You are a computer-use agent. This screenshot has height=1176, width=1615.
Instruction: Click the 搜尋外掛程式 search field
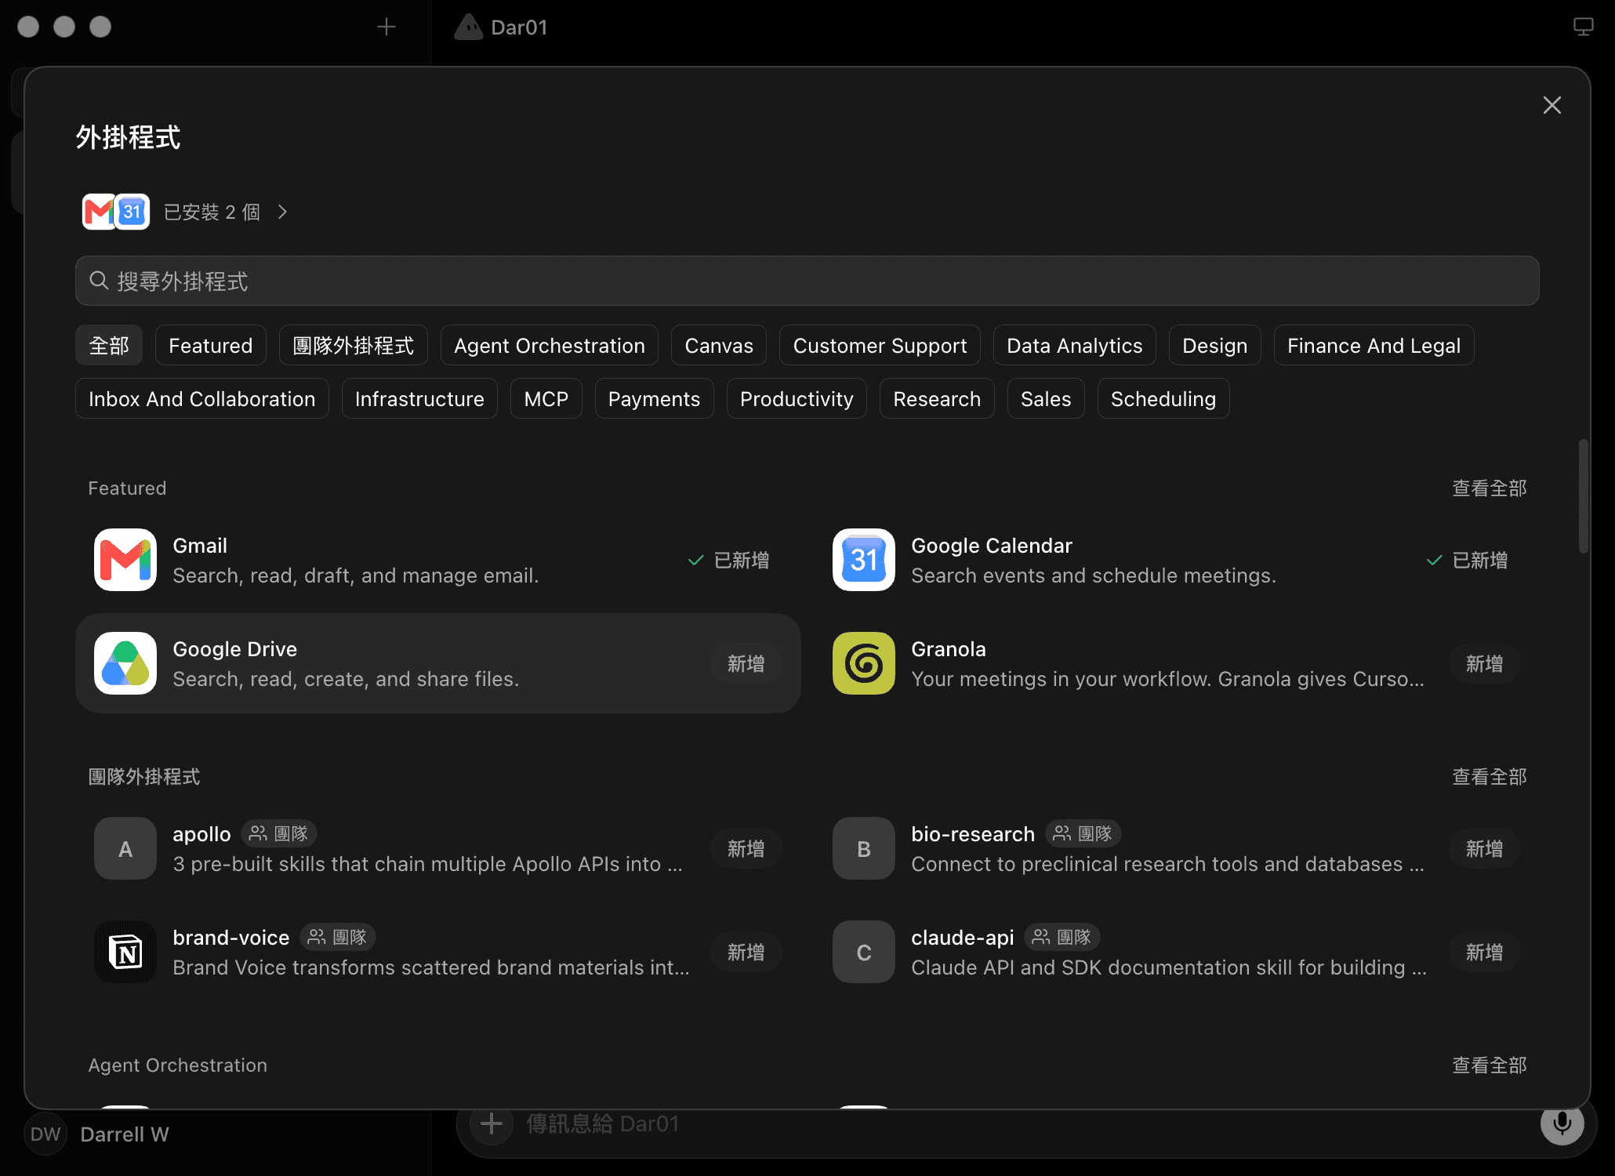pos(807,281)
